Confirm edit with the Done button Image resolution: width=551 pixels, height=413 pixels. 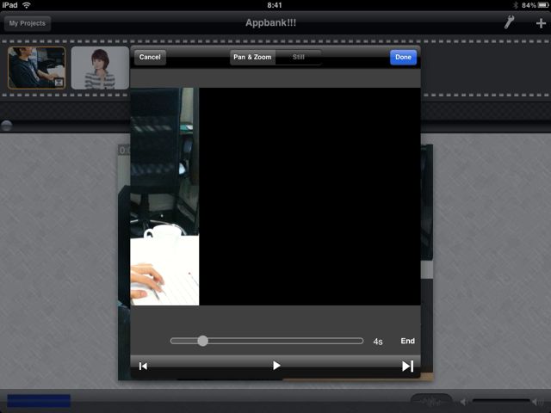click(x=403, y=57)
